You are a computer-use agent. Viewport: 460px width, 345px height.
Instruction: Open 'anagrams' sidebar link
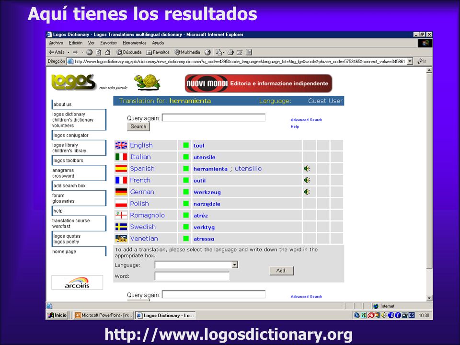pyautogui.click(x=63, y=170)
